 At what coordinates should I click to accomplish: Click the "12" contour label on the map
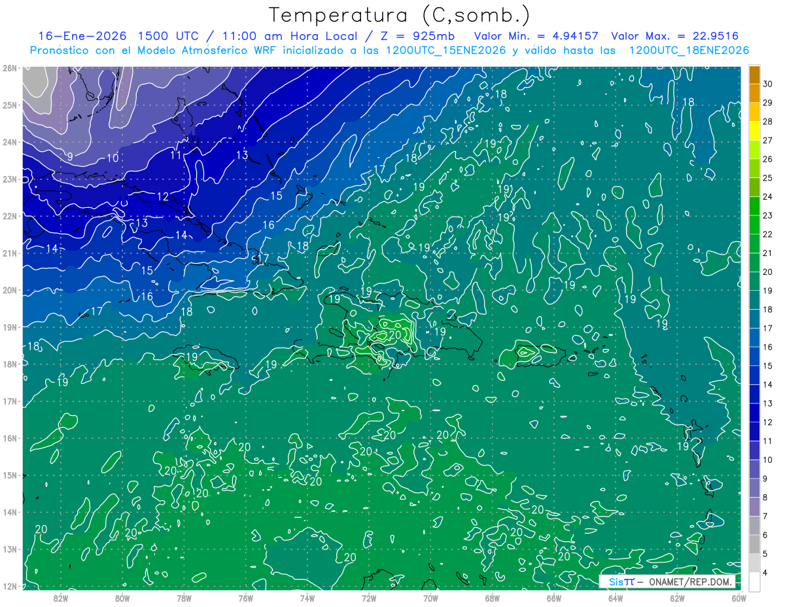point(163,196)
